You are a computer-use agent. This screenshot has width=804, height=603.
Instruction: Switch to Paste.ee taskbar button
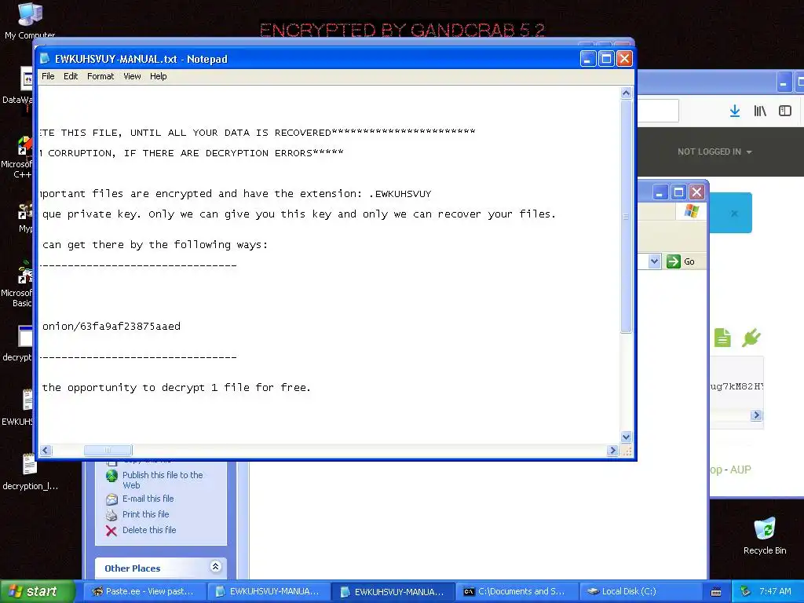coord(144,591)
